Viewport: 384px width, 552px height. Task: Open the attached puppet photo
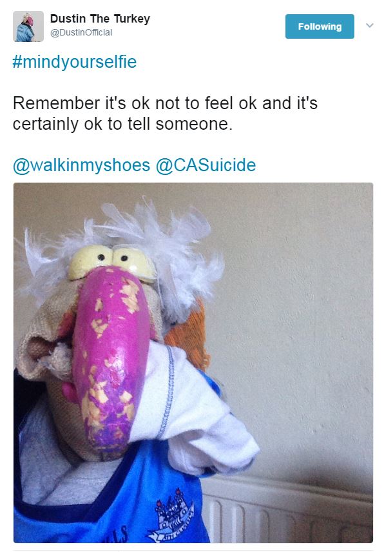click(193, 363)
